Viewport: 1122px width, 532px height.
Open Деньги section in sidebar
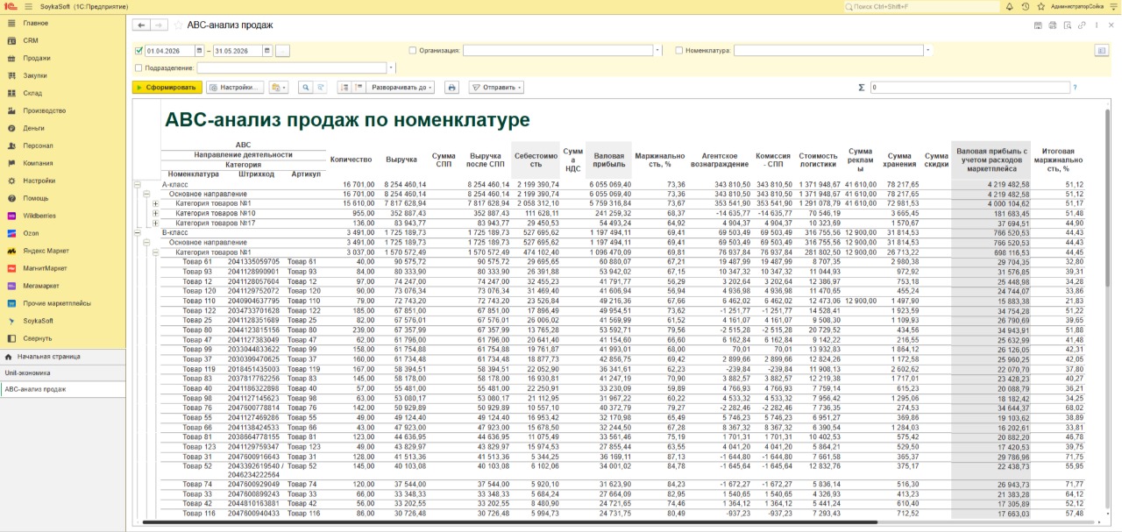coord(33,128)
